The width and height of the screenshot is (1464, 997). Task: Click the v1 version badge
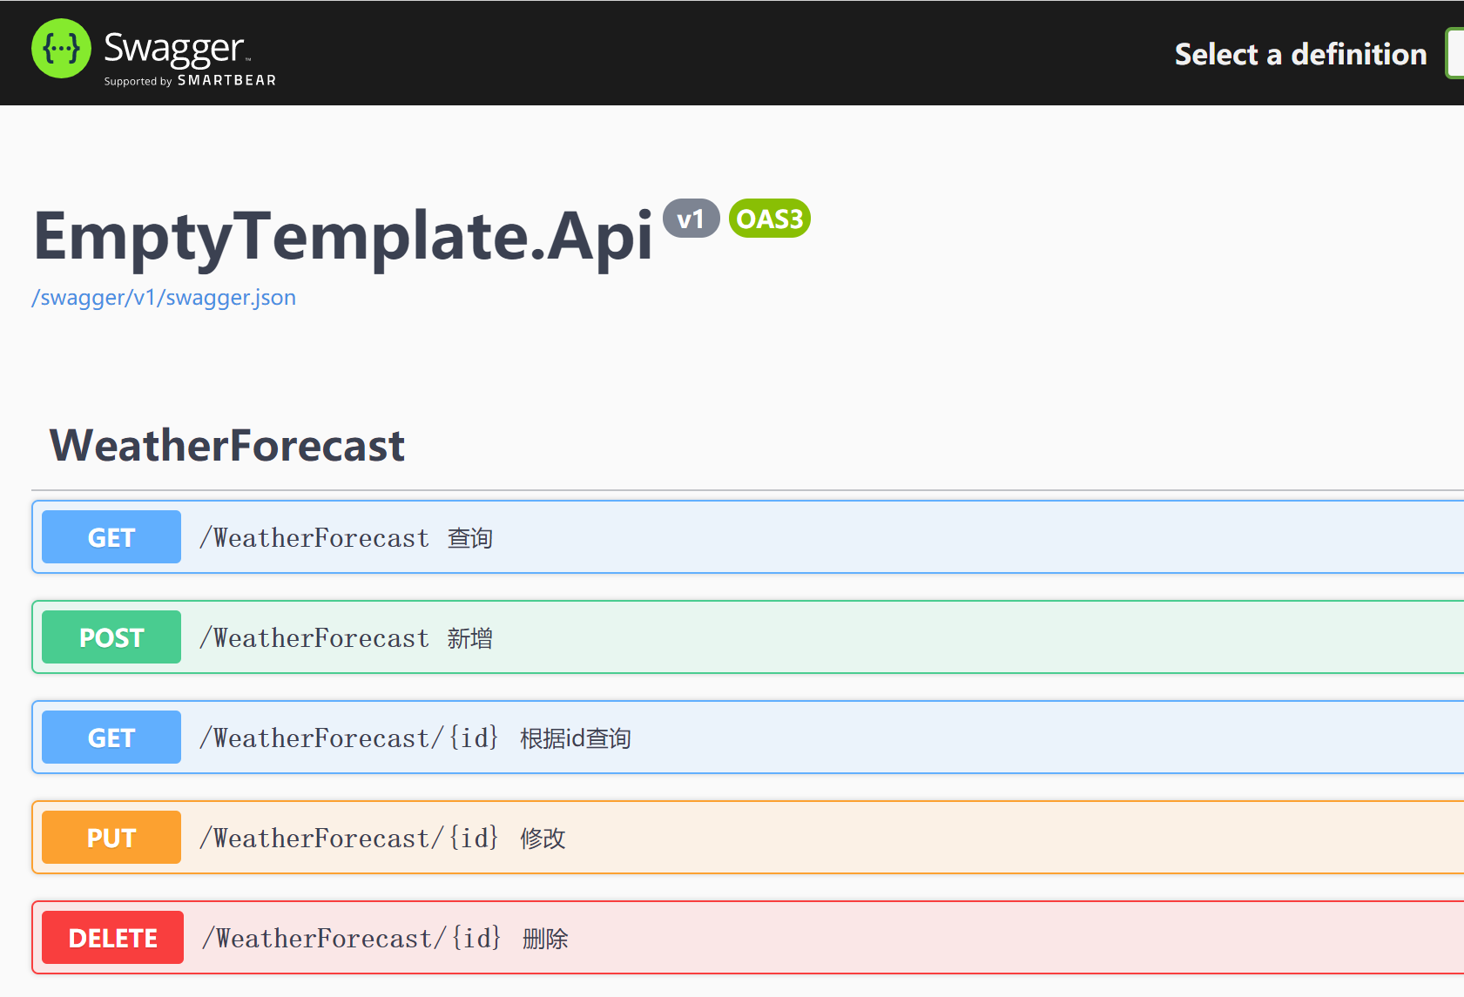[691, 219]
